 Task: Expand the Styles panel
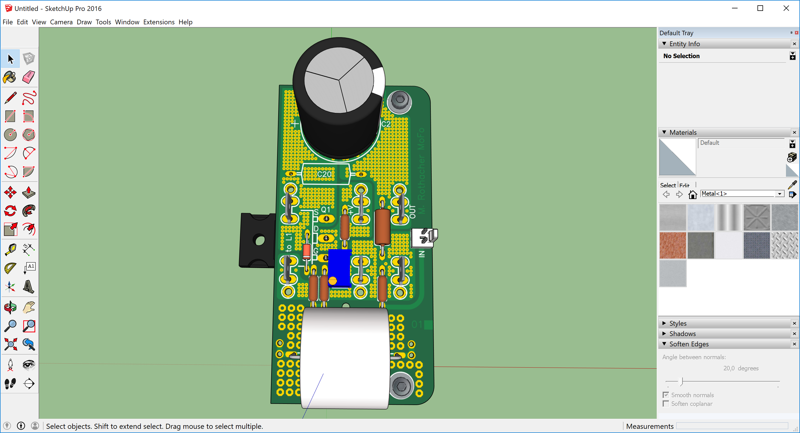[x=664, y=323]
